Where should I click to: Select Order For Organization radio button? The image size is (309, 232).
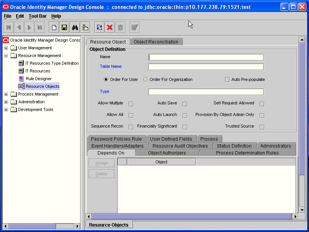click(146, 79)
